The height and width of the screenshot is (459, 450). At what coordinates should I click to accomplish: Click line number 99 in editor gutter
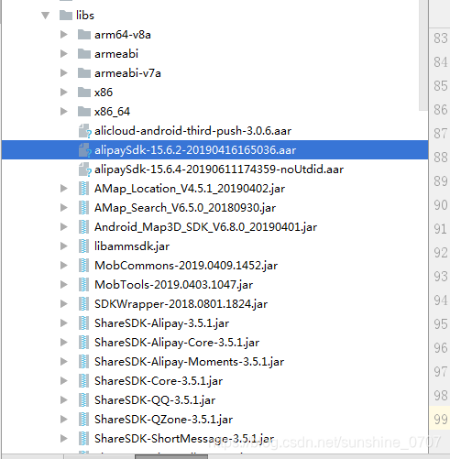tap(440, 419)
